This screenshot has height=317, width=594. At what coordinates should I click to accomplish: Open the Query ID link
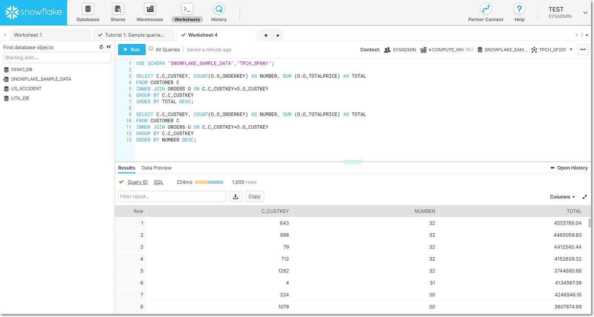pos(137,182)
